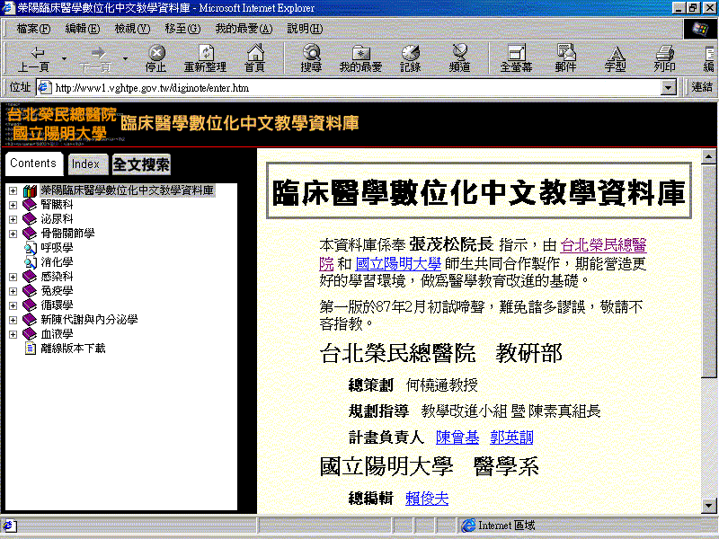Switch to the Index tab

coord(85,163)
